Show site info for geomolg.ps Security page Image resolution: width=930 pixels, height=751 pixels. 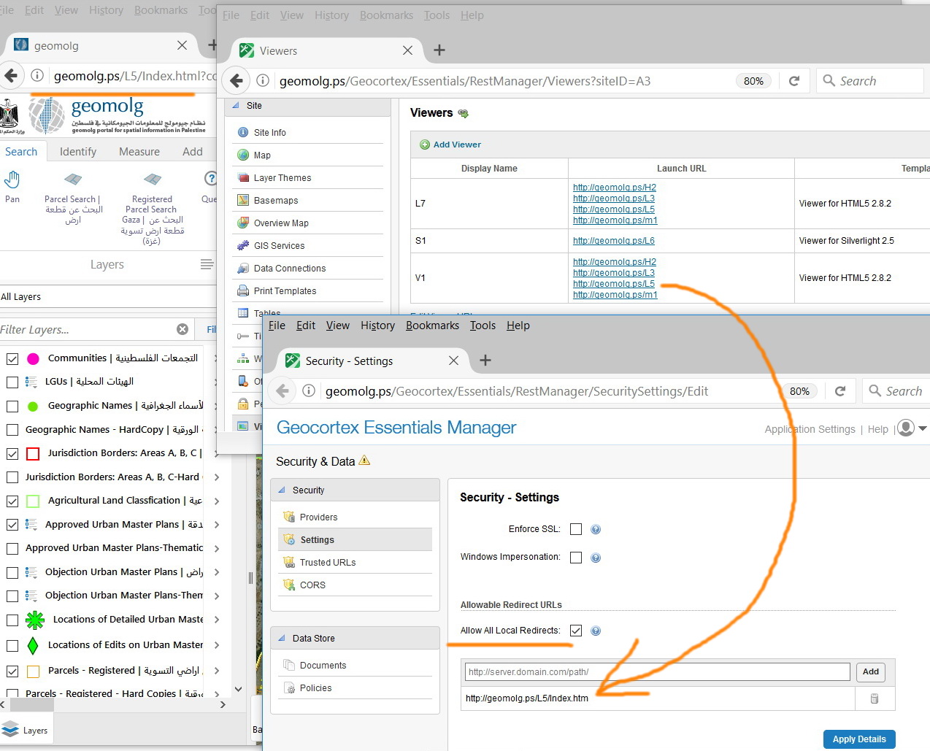[309, 391]
